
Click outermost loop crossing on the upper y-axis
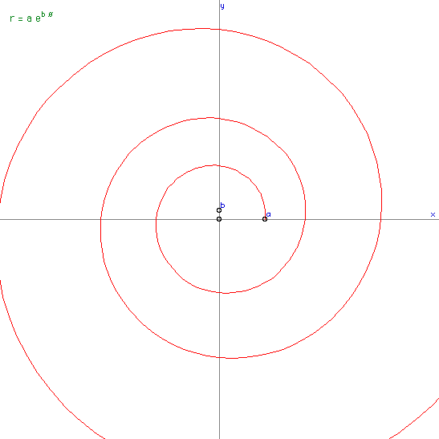220,29
